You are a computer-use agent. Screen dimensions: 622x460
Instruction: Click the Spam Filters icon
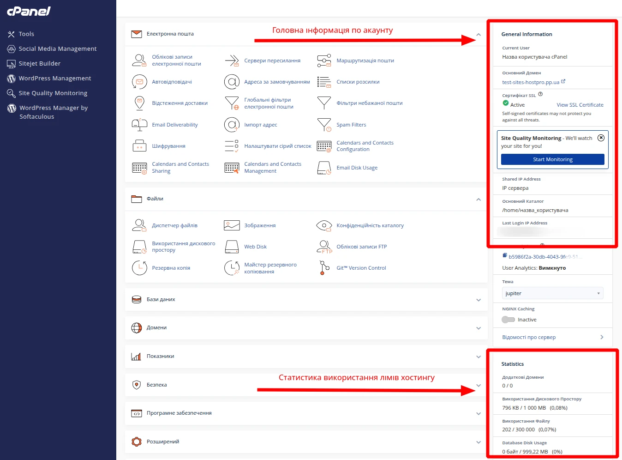pyautogui.click(x=324, y=125)
